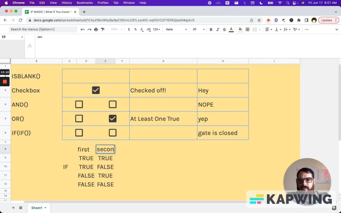Image resolution: width=341 pixels, height=213 pixels.
Task: Click the undo arrow in toolbar
Action: pyautogui.click(x=83, y=29)
